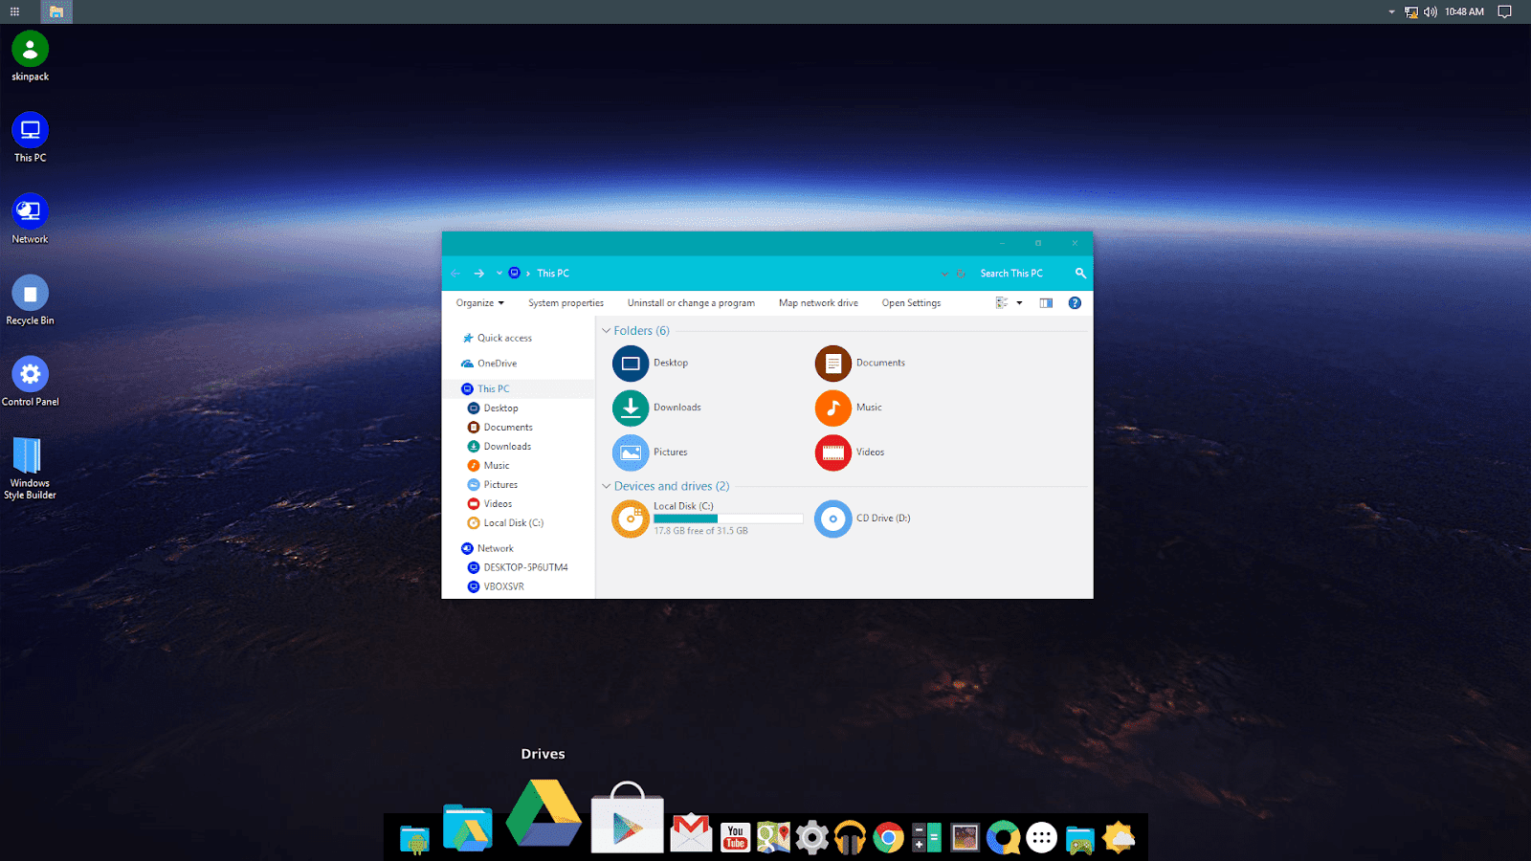Open the app drawer icon in the dock
Viewport: 1531px width, 861px height.
coord(1041,836)
